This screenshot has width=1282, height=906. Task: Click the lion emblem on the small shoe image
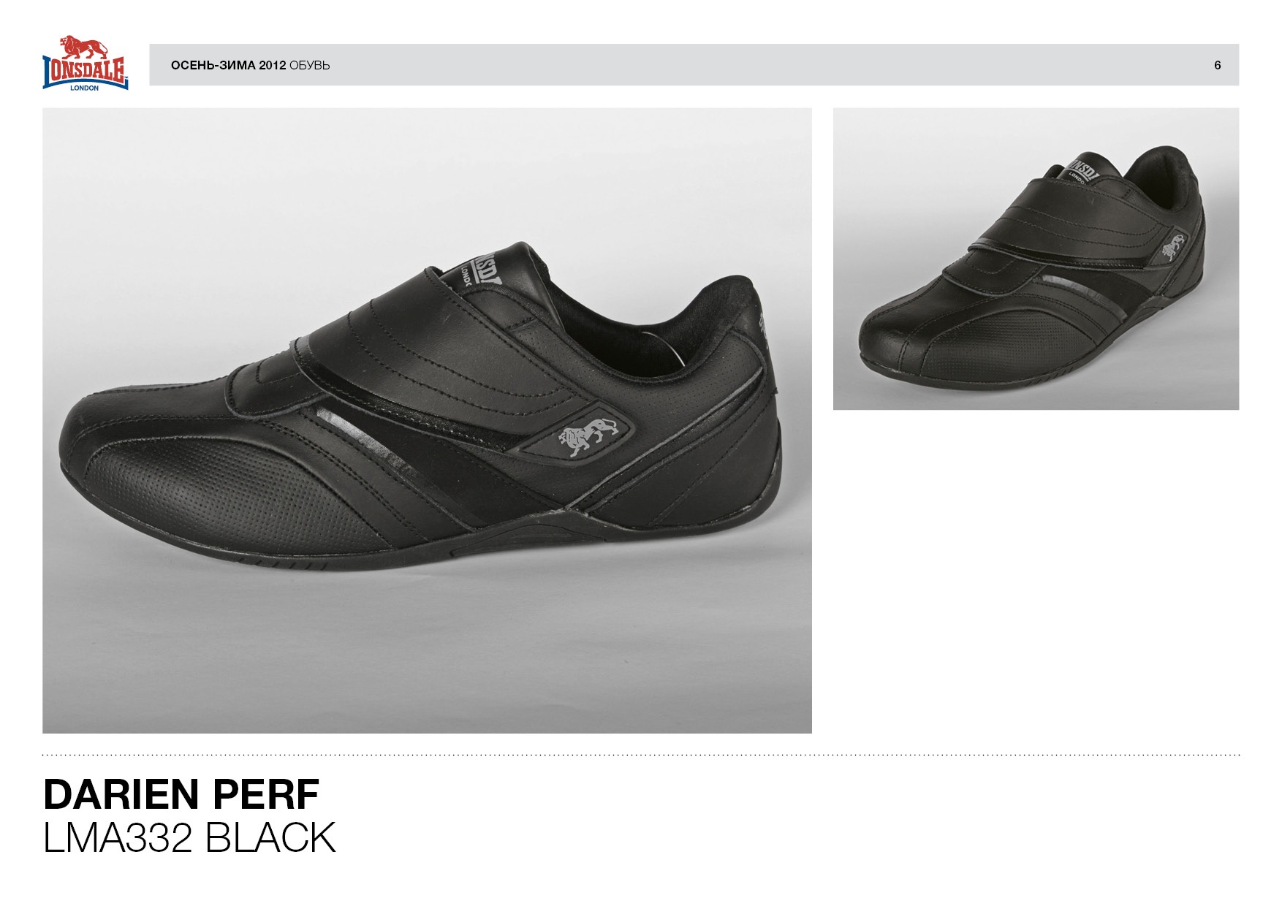(1172, 246)
